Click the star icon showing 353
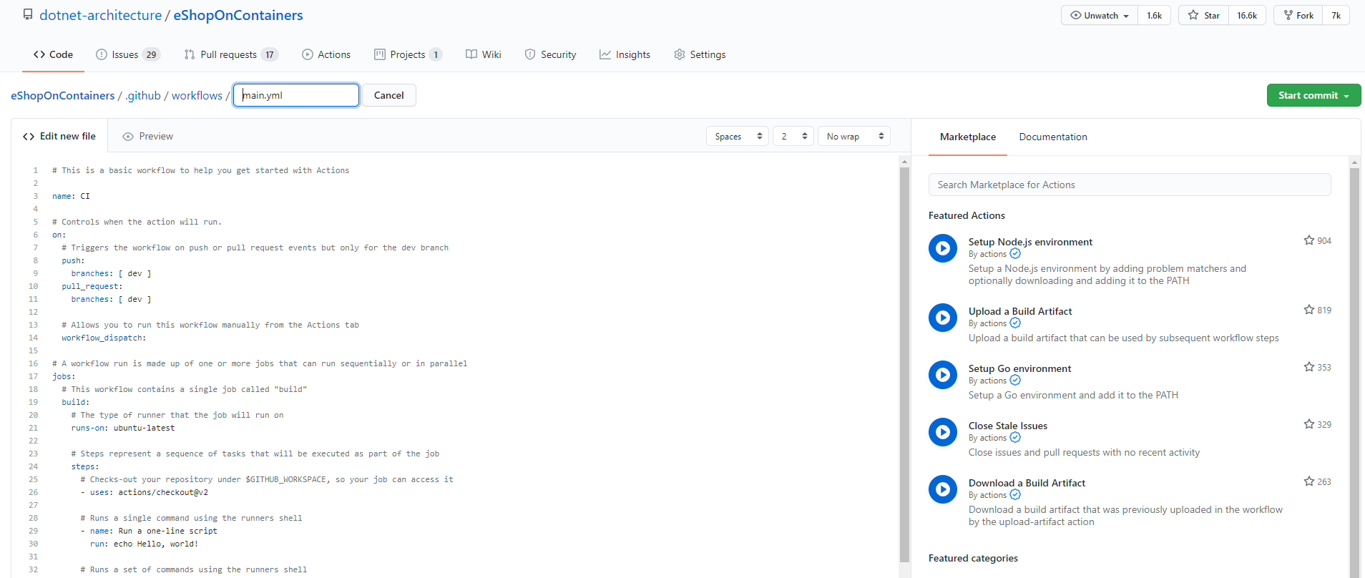The height and width of the screenshot is (578, 1365). click(1309, 367)
